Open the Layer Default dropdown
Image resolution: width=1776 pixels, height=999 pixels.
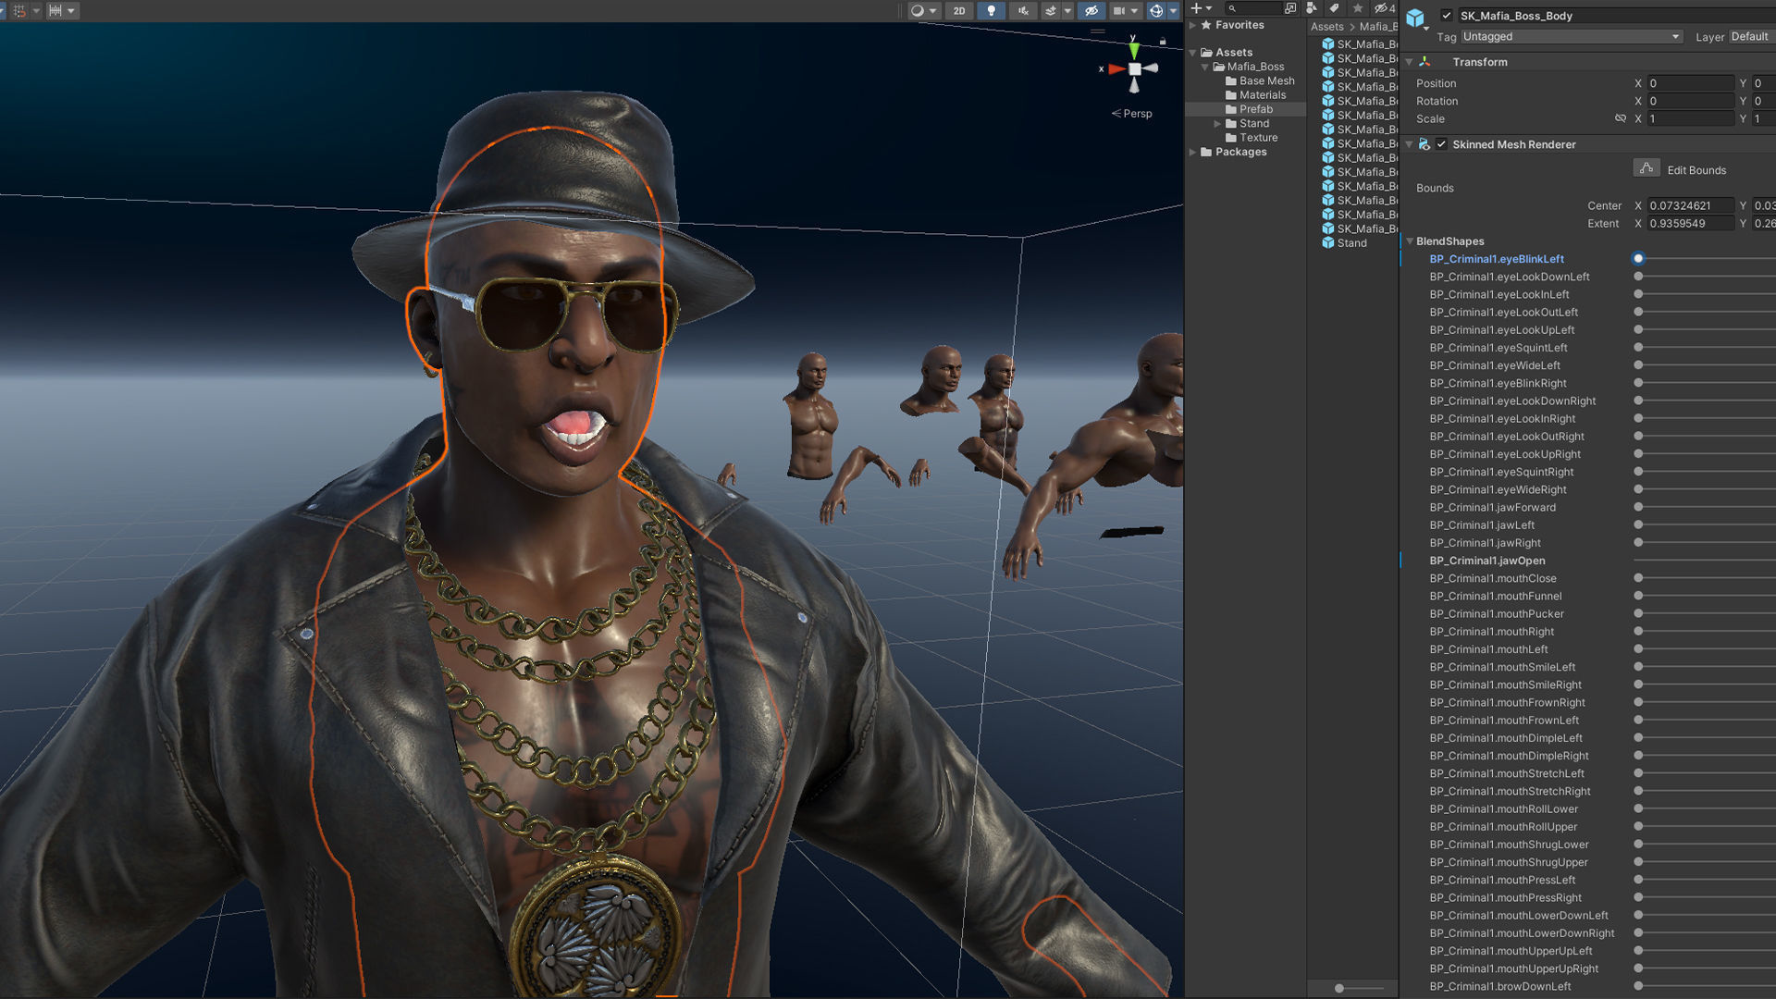pyautogui.click(x=1752, y=37)
